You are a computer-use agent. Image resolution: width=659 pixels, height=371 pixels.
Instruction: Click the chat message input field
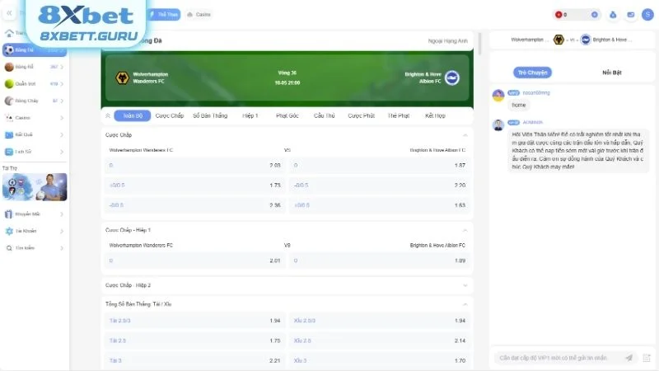tap(559, 358)
